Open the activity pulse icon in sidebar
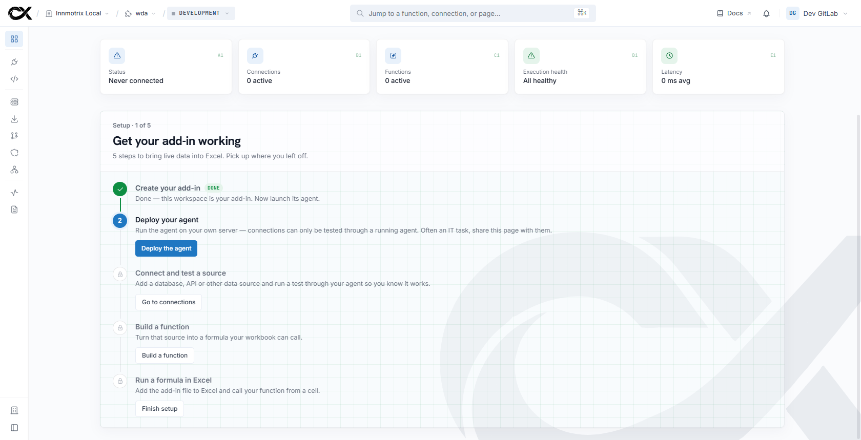 (14, 193)
